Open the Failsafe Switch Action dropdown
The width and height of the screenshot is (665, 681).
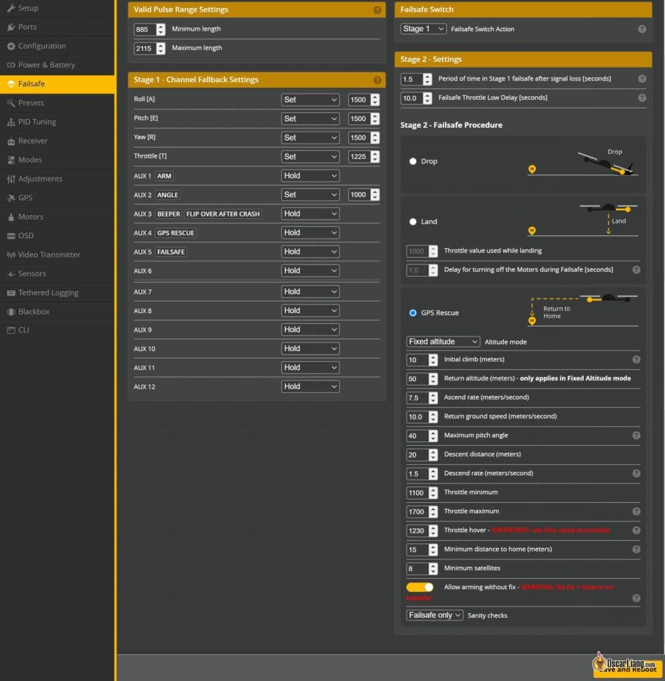[423, 29]
